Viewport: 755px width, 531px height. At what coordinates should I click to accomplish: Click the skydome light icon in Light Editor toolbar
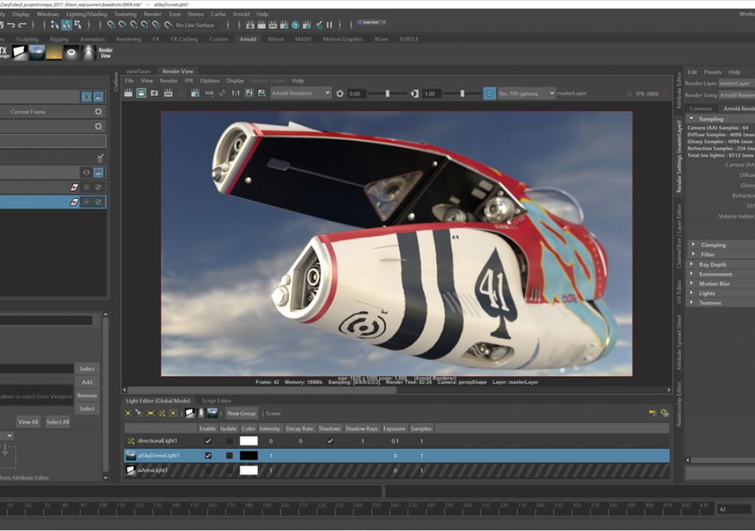[x=212, y=413]
